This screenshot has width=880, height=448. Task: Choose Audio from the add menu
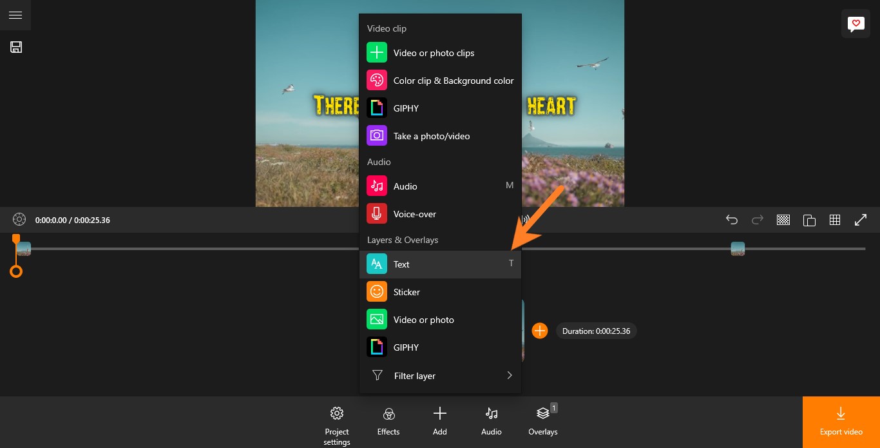pos(440,186)
